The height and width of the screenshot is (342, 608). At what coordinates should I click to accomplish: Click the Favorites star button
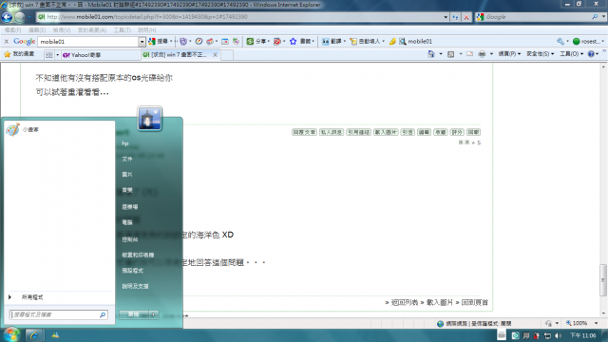coord(19,54)
